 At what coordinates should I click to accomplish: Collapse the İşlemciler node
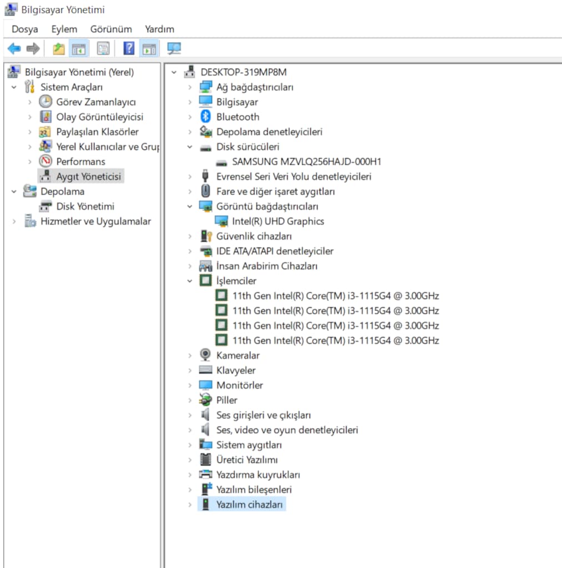(189, 281)
